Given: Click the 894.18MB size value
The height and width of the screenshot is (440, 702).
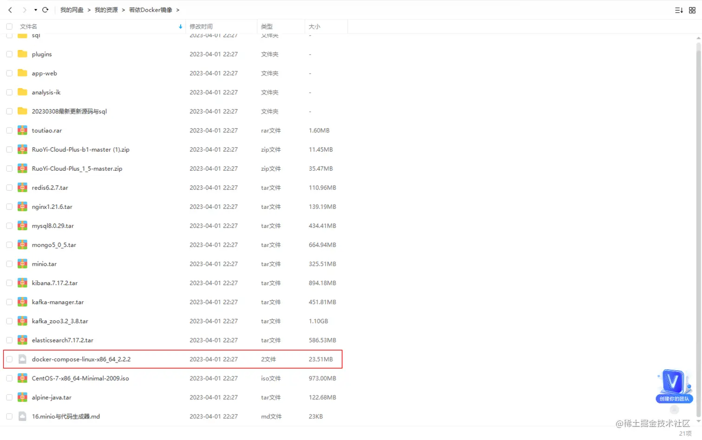Looking at the screenshot, I should (322, 283).
